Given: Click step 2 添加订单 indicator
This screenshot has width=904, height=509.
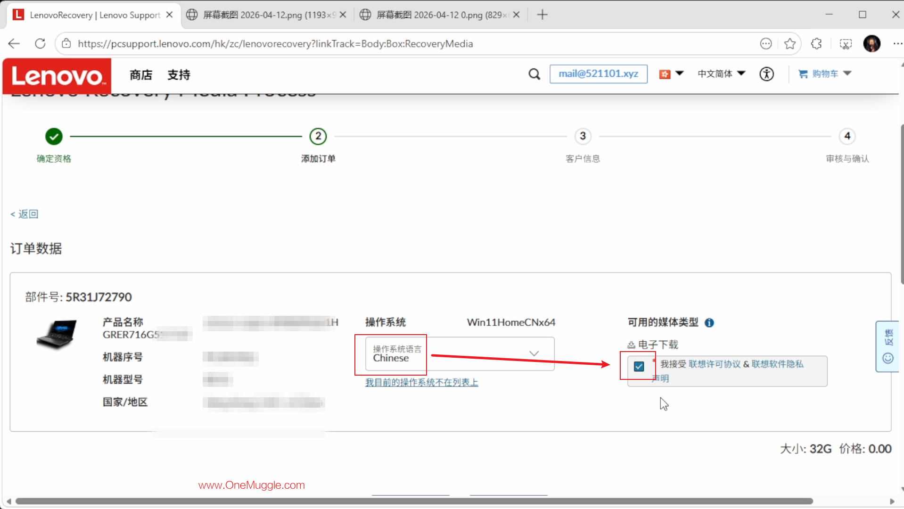Looking at the screenshot, I should tap(318, 137).
